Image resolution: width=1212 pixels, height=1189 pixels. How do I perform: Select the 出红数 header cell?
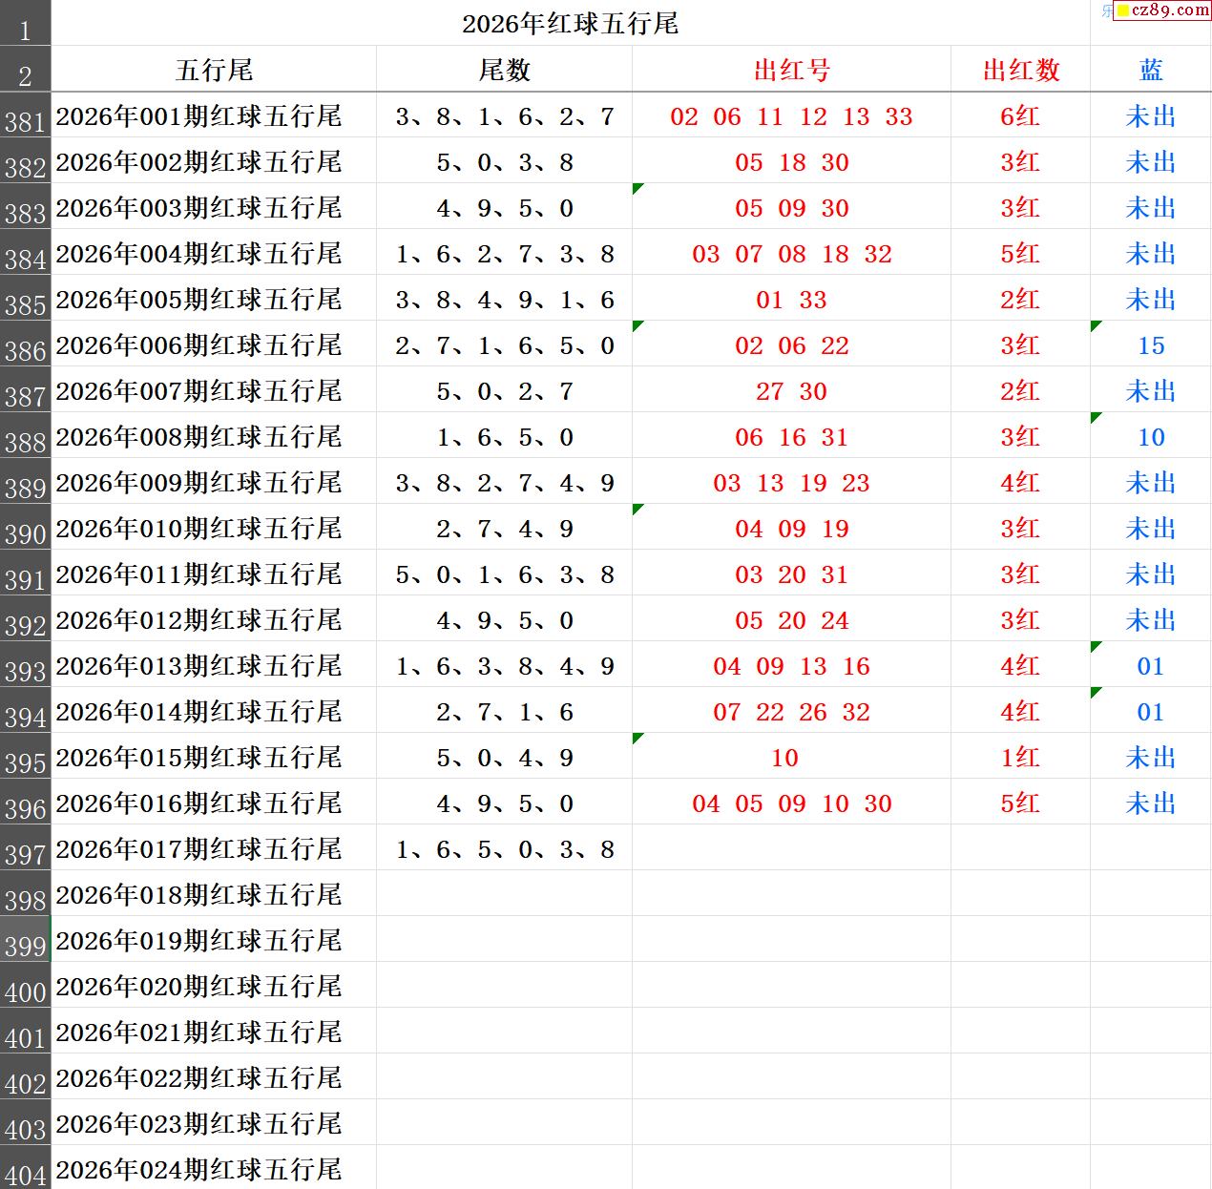[1020, 70]
